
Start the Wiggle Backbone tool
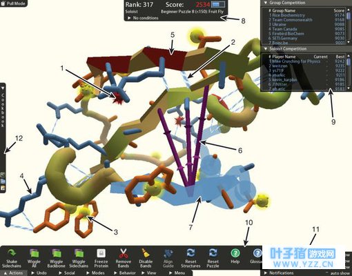[x=56, y=259]
